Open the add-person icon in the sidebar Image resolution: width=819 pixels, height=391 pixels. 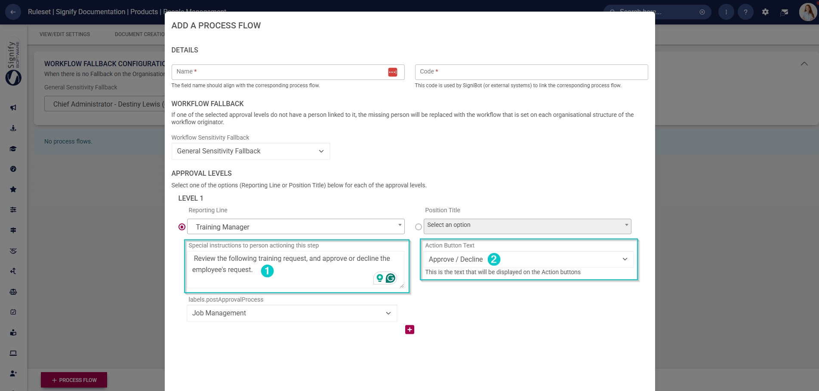(x=13, y=373)
